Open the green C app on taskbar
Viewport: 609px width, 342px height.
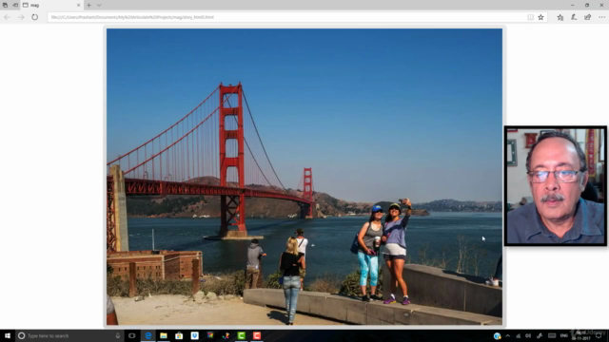tap(241, 335)
